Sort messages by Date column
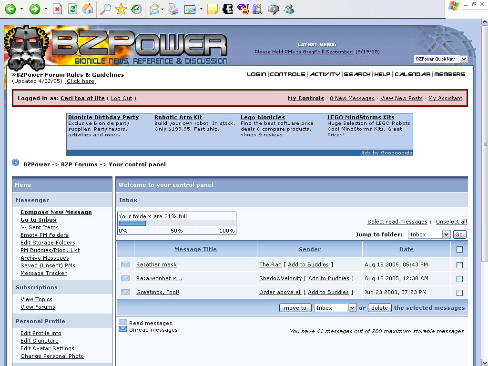The height and width of the screenshot is (366, 488). (x=406, y=249)
